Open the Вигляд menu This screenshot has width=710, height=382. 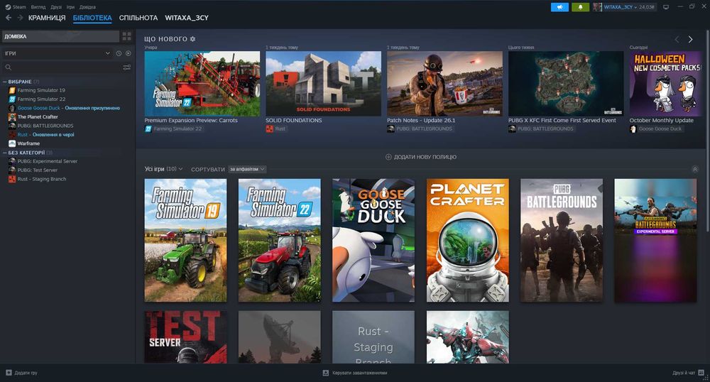pos(38,7)
